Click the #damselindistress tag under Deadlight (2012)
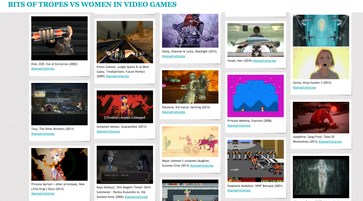Screen dimensions: 363x201 pos(174,56)
